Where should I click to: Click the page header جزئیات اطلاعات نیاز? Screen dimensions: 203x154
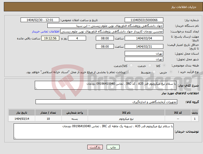[184, 7]
